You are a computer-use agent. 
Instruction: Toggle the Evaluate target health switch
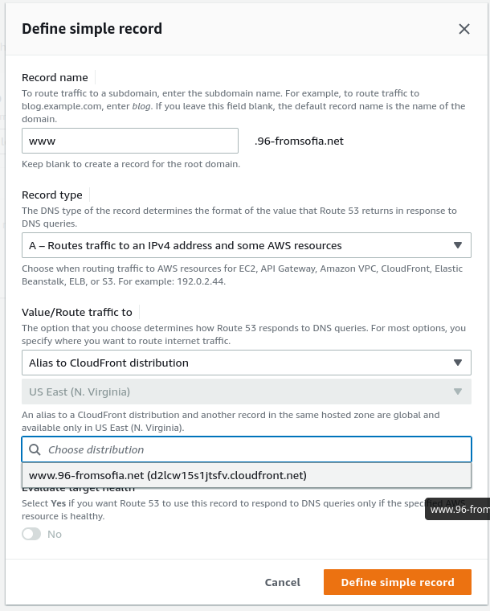click(x=31, y=534)
